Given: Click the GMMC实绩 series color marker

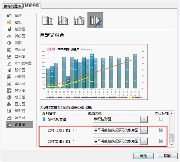Looking at the screenshot, I should pos(44,119).
